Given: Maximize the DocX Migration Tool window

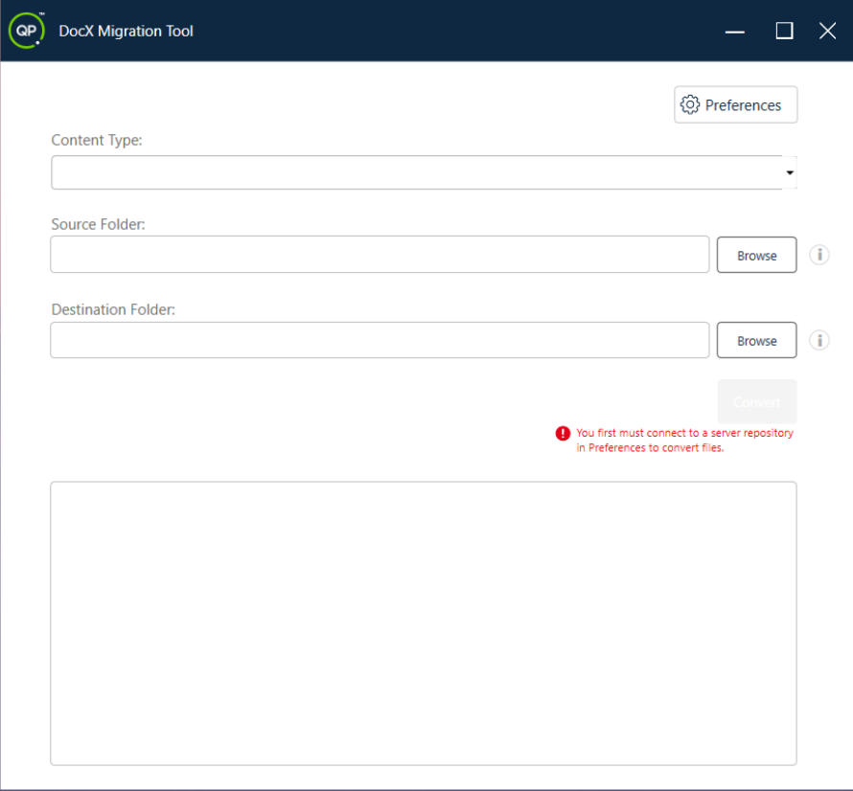Looking at the screenshot, I should pos(784,31).
